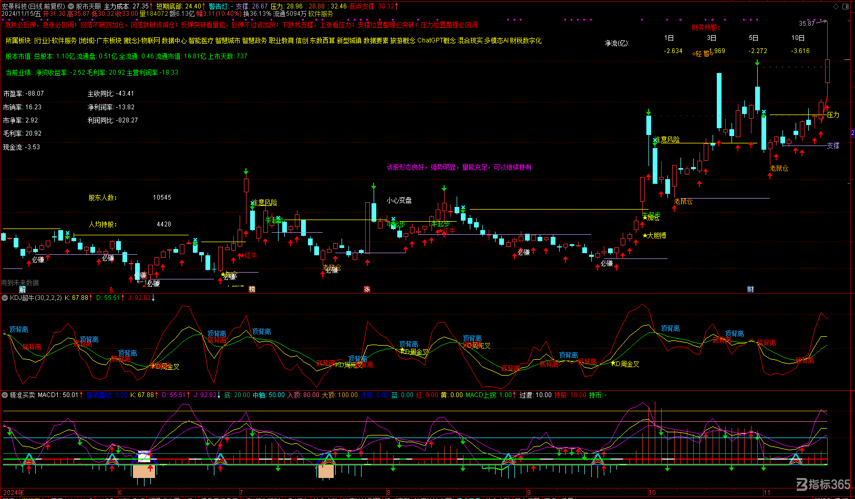
Task: Click the 市盈率 -88.07 row
Action: tap(24, 93)
